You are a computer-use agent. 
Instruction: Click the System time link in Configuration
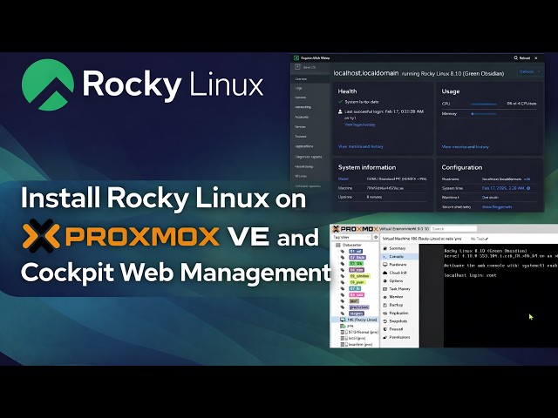click(503, 188)
